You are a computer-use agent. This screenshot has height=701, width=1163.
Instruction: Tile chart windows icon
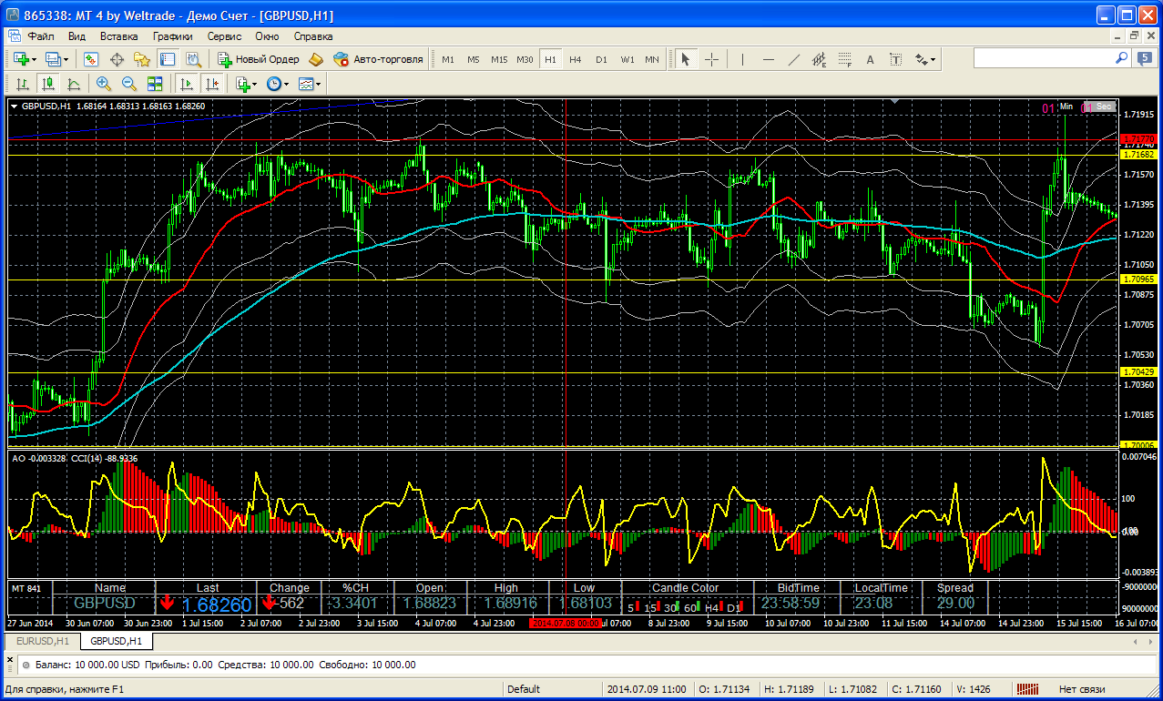point(155,84)
